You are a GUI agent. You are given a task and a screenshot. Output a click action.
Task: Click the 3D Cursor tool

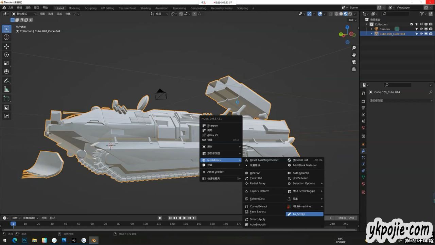6,37
